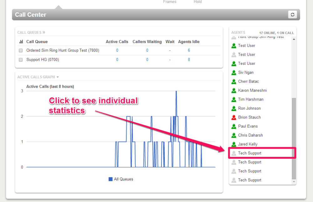Click the green presence icon next to Ron Johnson
The width and height of the screenshot is (313, 202).
point(233,108)
